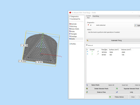Click the Invert Sel button

pos(125,85)
